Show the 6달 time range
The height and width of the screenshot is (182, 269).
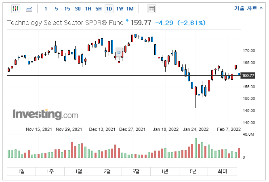point(136,172)
